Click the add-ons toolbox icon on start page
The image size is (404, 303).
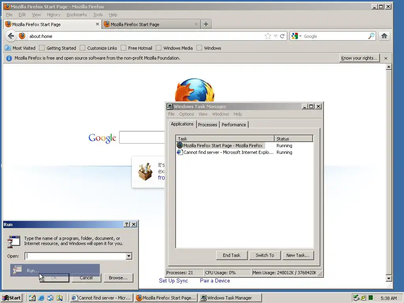point(145,172)
